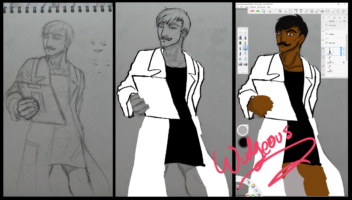Select the rectangular Selection tool

click(x=269, y=11)
